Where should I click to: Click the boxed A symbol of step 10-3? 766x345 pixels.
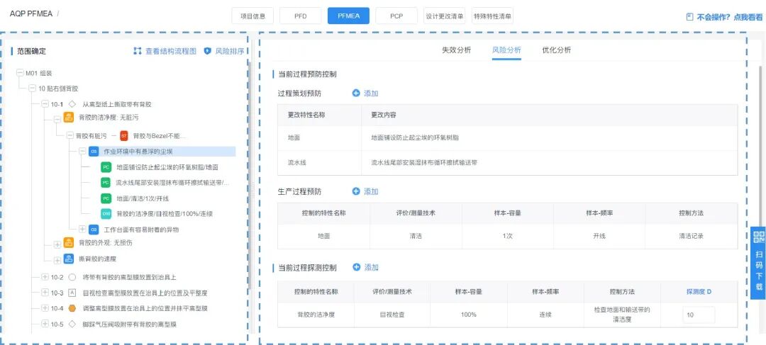coord(72,293)
